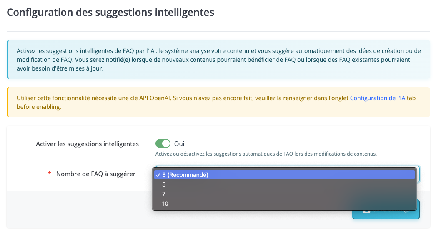Click the select field's right edge behind list
Screen dimensions: 436x237
[418, 174]
